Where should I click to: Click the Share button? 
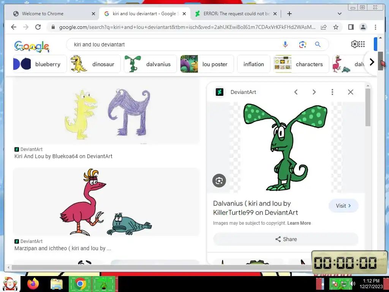[286, 239]
